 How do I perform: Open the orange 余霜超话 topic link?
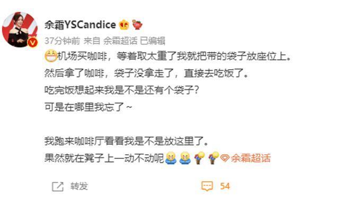pyautogui.click(x=251, y=158)
